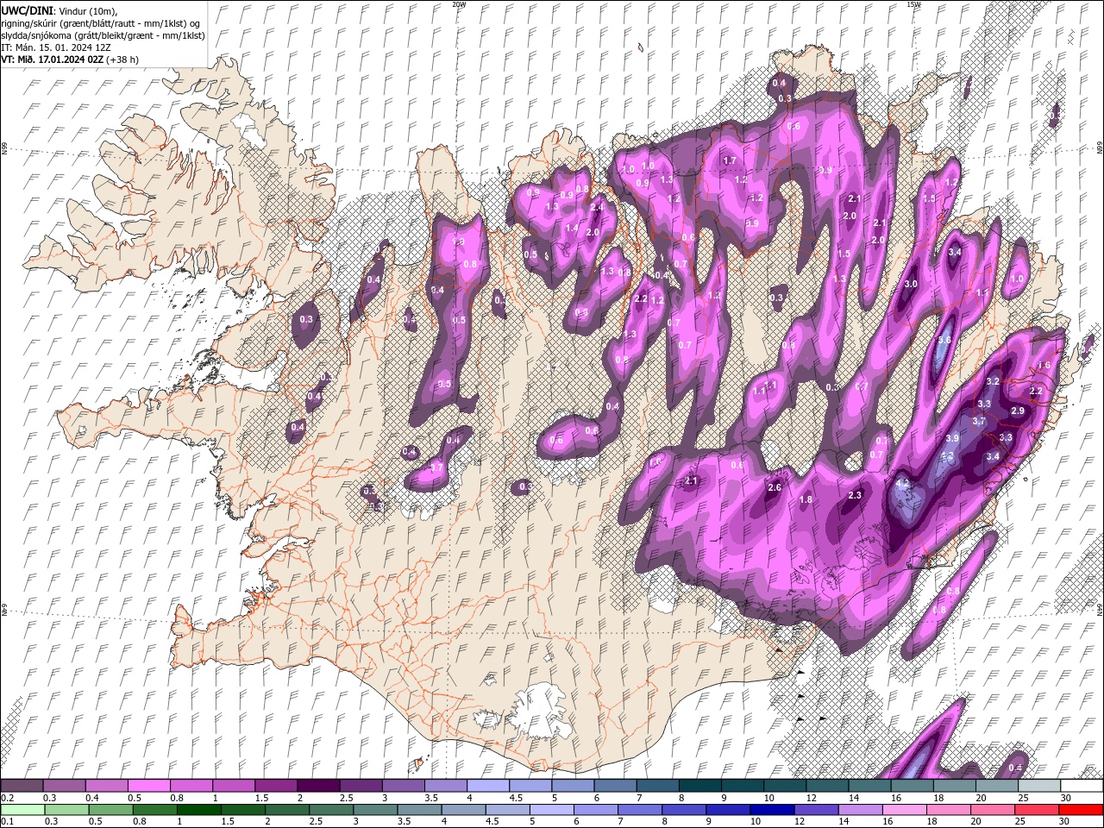Image resolution: width=1104 pixels, height=828 pixels.
Task: Pick the dark mauve swatch between 0.2 and 0.3 in the top legend row
Action: [x=22, y=786]
